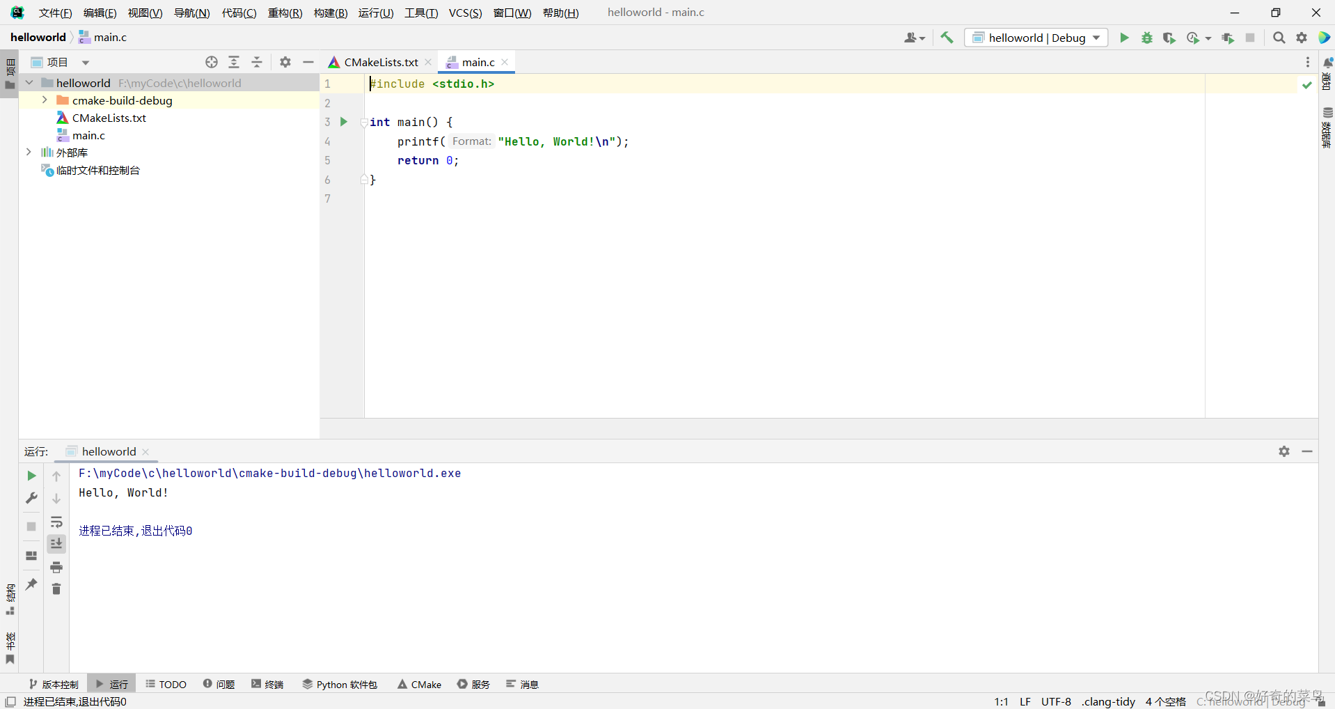Toggle scroll-to-end in the run console
The image size is (1335, 709).
pyautogui.click(x=56, y=544)
